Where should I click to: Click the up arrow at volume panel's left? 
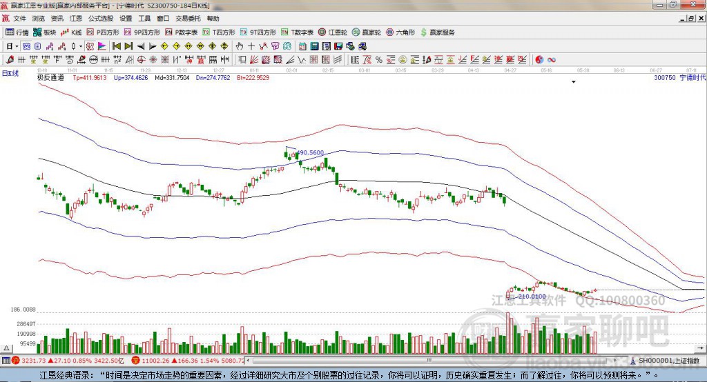[6, 348]
